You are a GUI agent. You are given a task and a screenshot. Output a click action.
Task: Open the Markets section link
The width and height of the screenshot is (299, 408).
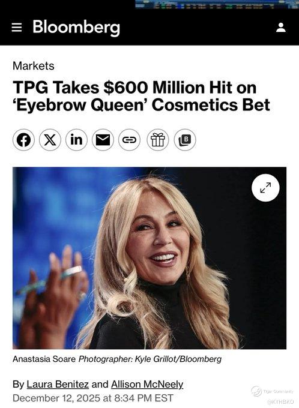click(x=34, y=66)
